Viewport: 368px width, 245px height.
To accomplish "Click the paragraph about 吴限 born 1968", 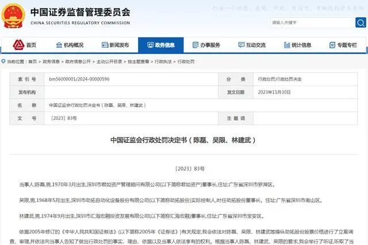I will (171, 200).
